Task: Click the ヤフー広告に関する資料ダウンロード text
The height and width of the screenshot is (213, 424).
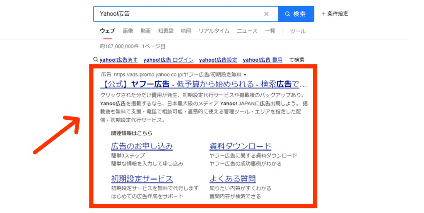Action: click(x=253, y=156)
